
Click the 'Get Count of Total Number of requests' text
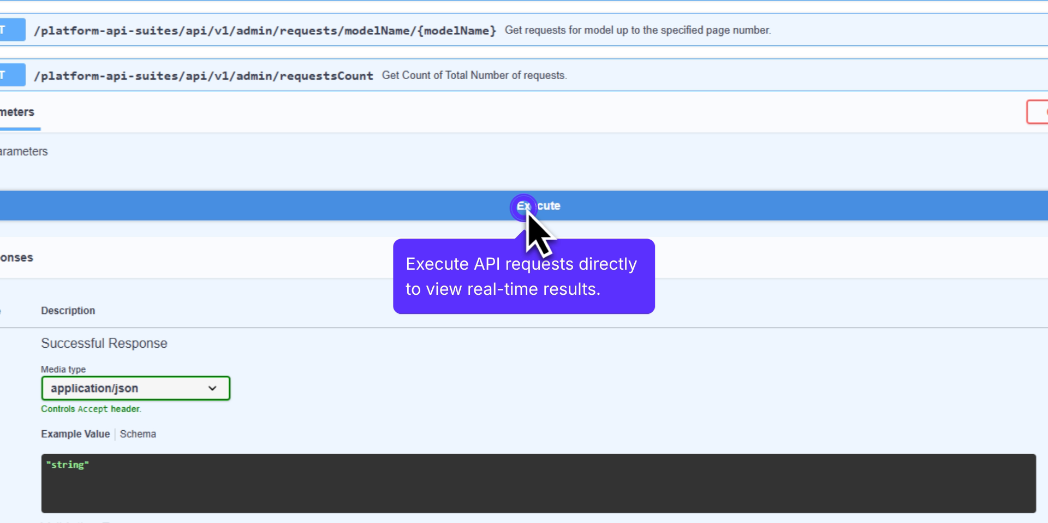pos(474,75)
